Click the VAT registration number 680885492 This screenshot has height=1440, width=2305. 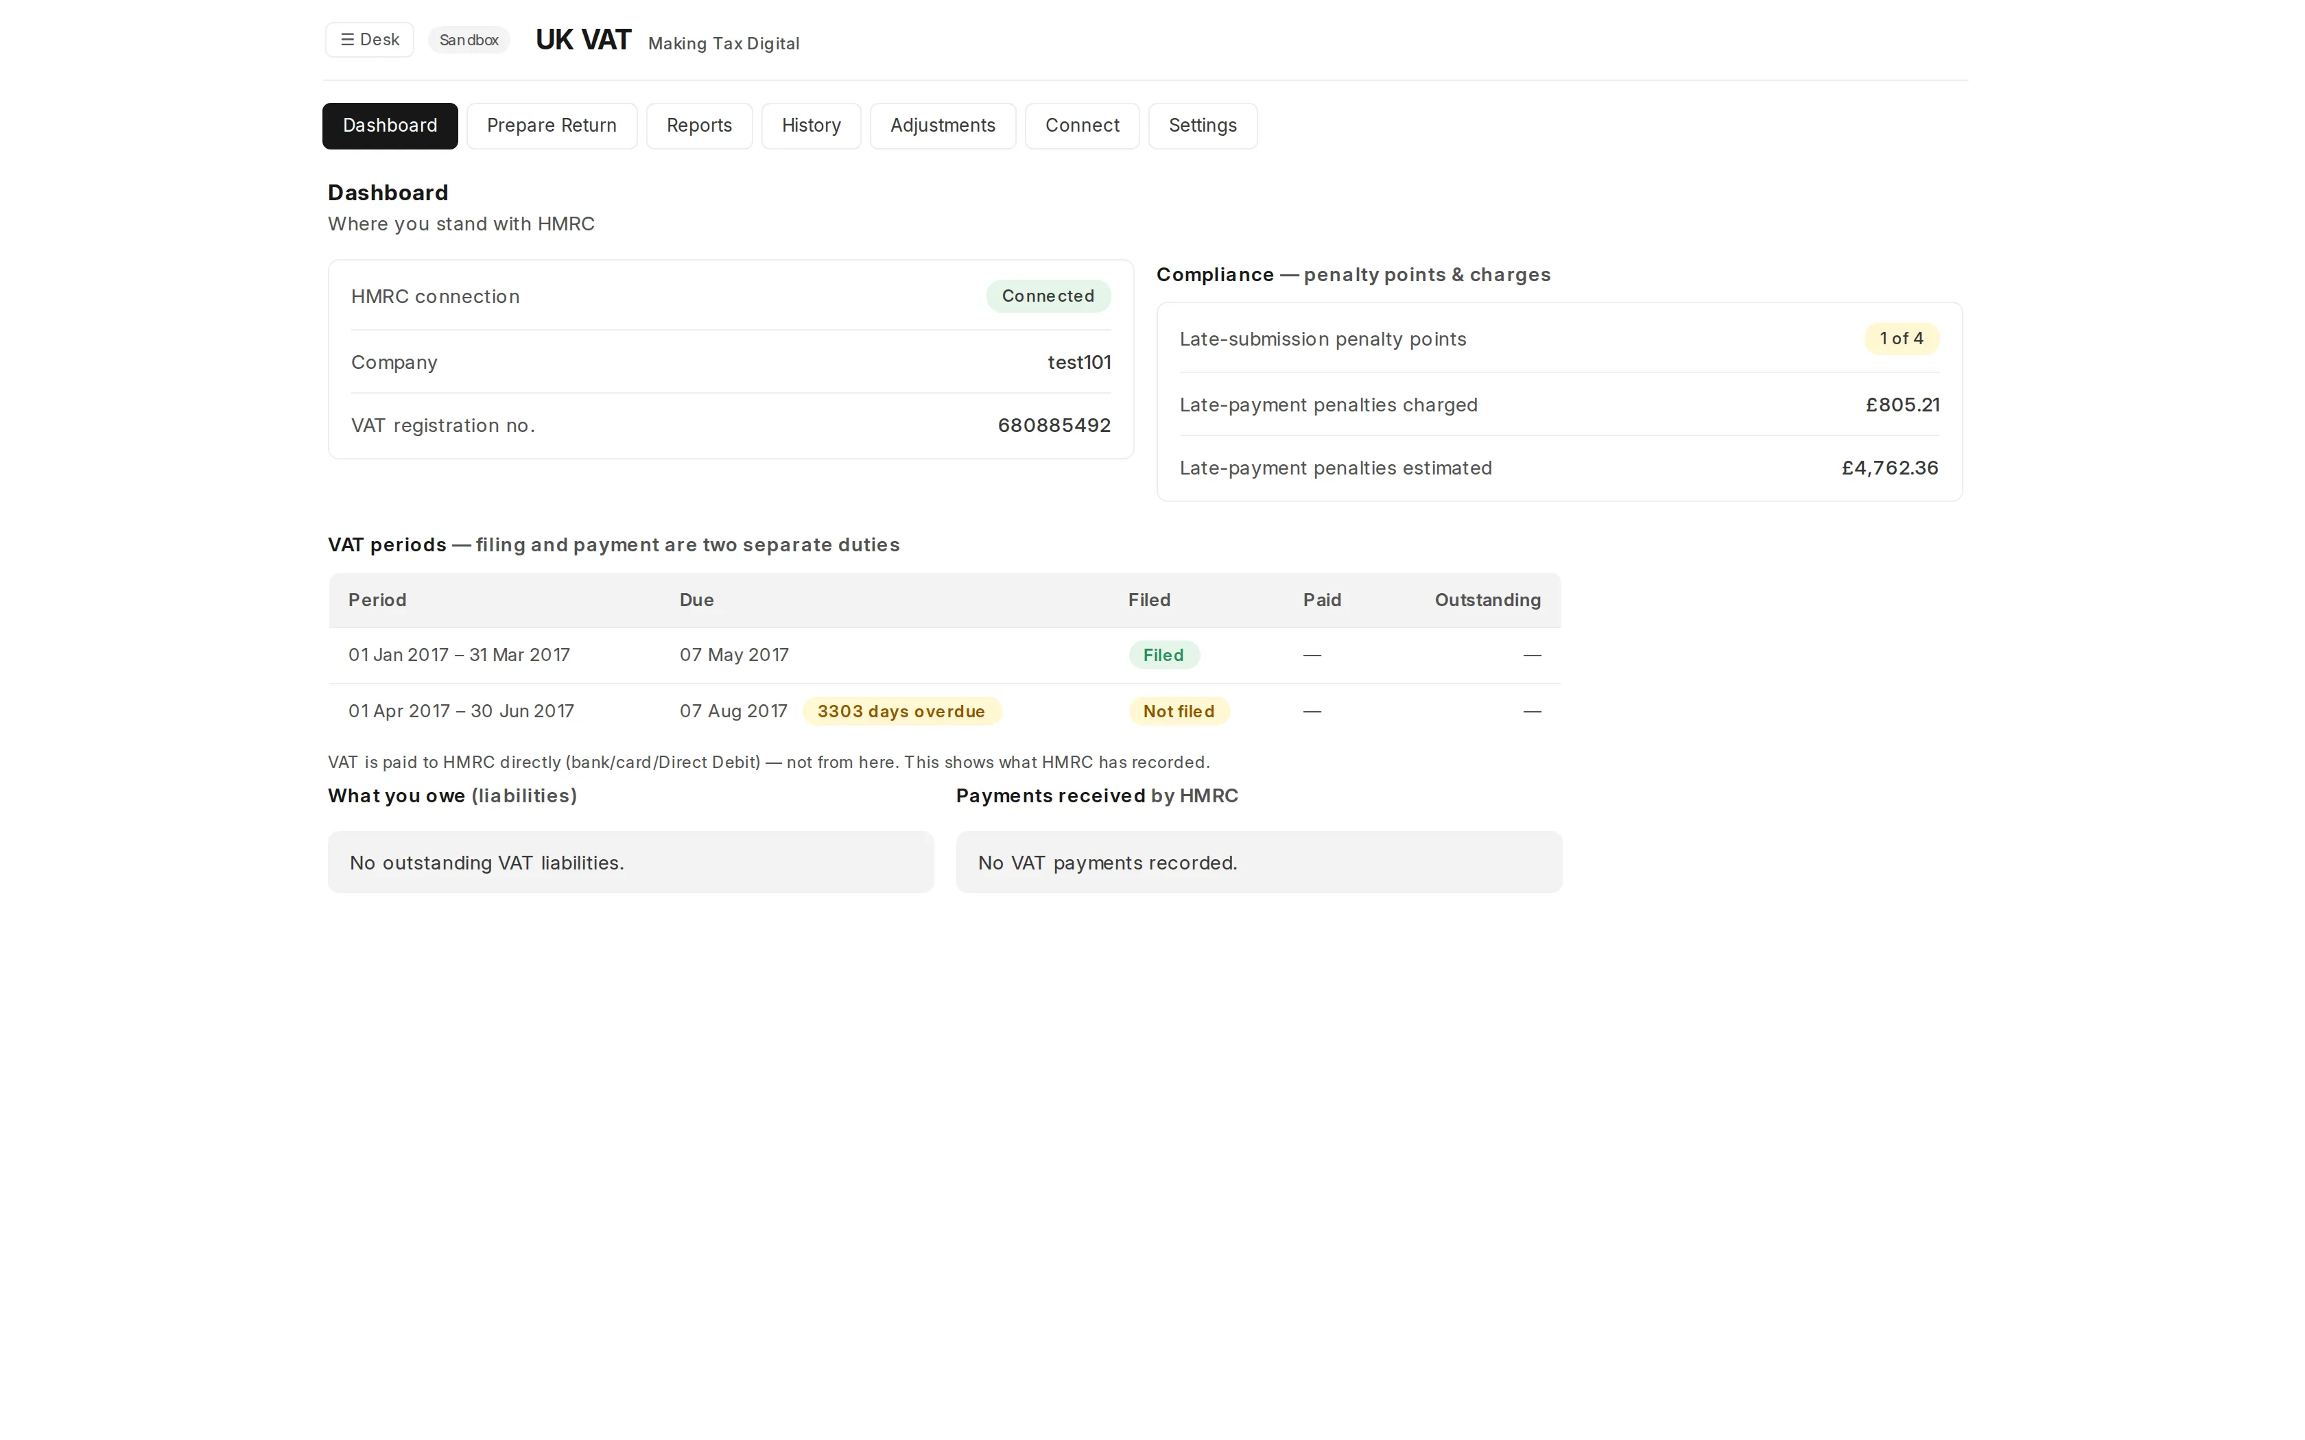pyautogui.click(x=1054, y=426)
